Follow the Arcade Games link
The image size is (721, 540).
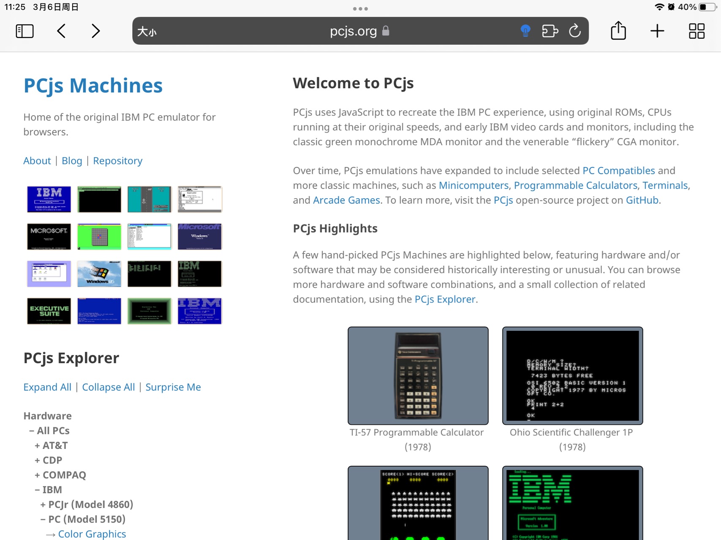(346, 200)
